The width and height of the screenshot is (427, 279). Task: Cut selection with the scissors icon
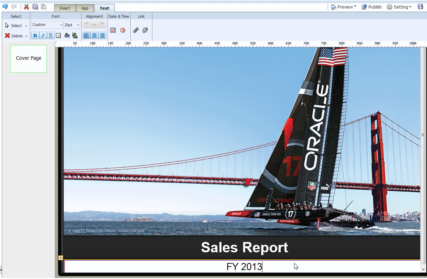(26, 6)
